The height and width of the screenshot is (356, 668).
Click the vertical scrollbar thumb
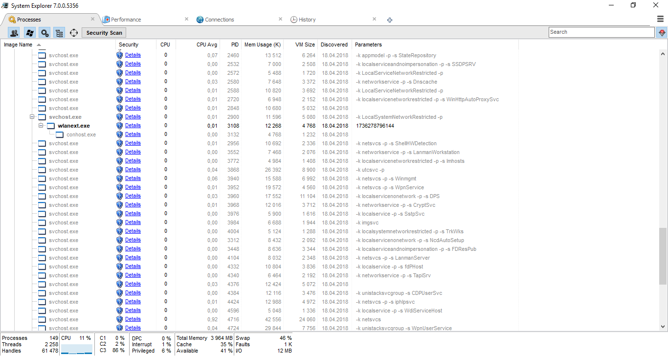(x=663, y=256)
